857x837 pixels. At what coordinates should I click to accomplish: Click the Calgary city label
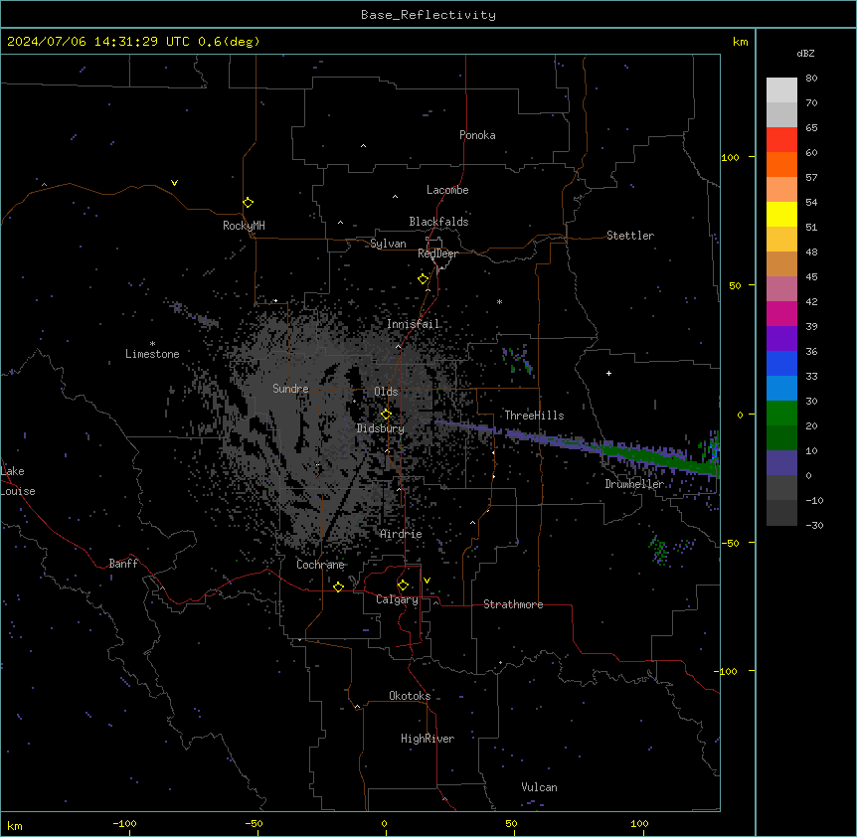[397, 599]
